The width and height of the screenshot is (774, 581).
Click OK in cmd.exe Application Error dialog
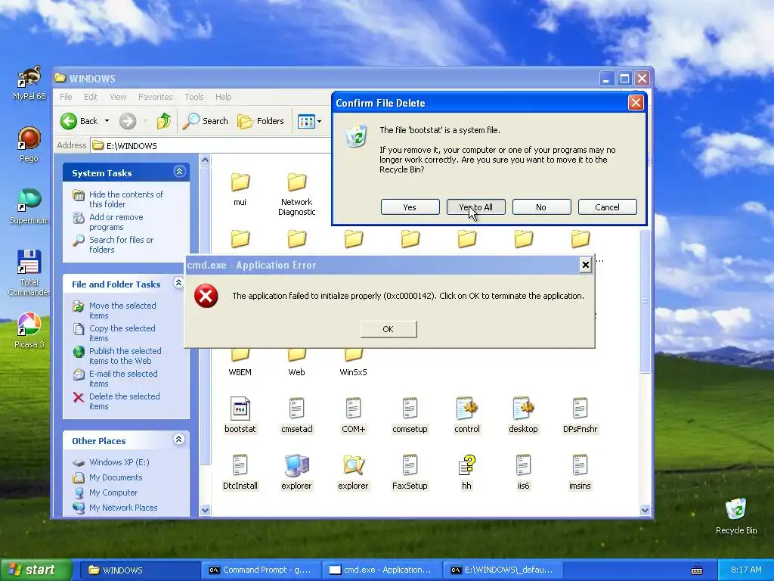coord(389,329)
